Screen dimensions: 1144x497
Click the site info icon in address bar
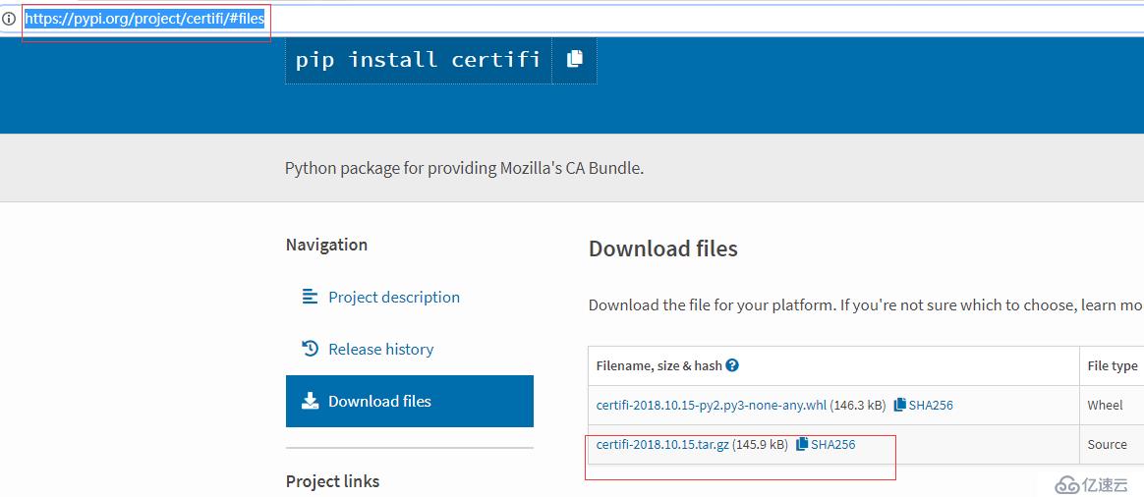9,19
